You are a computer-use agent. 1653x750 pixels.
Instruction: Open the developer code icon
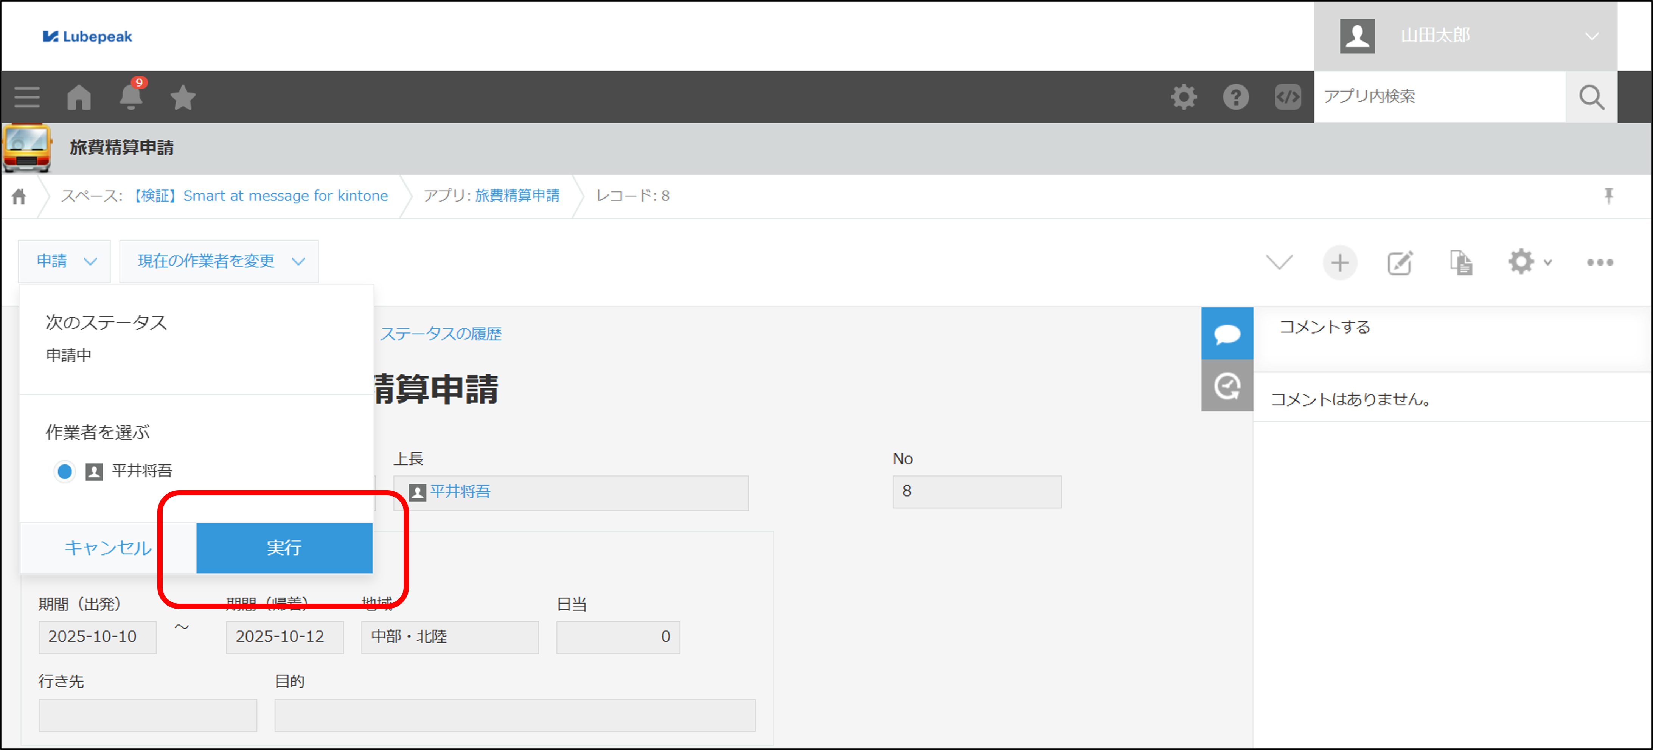(x=1287, y=97)
